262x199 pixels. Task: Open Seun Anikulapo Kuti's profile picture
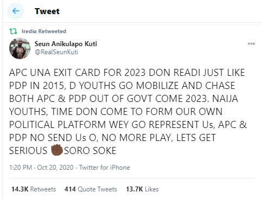[20, 48]
